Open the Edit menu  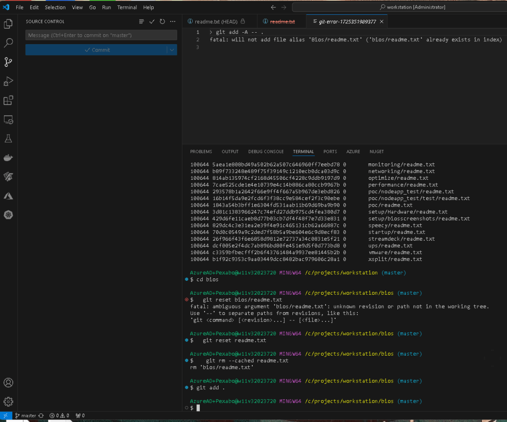coord(34,7)
